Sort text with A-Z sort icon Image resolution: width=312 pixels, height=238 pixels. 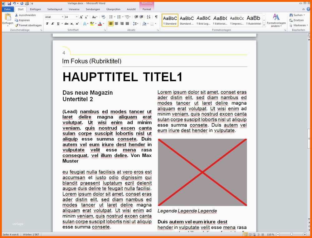coord(149,17)
